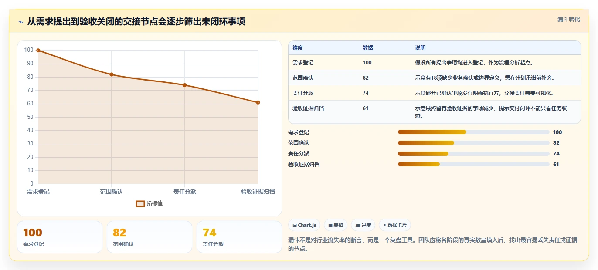Viewport: 598px width, 270px height.
Task: Select the Chart.js tag chip
Action: coord(304,225)
